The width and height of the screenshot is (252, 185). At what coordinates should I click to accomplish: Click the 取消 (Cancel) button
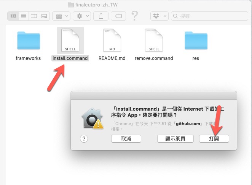126,138
